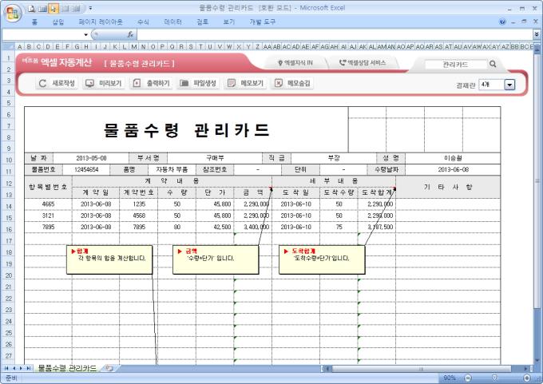The height and width of the screenshot is (384, 543).
Task: Click the insert new worksheet tab icon
Action: tap(109, 368)
